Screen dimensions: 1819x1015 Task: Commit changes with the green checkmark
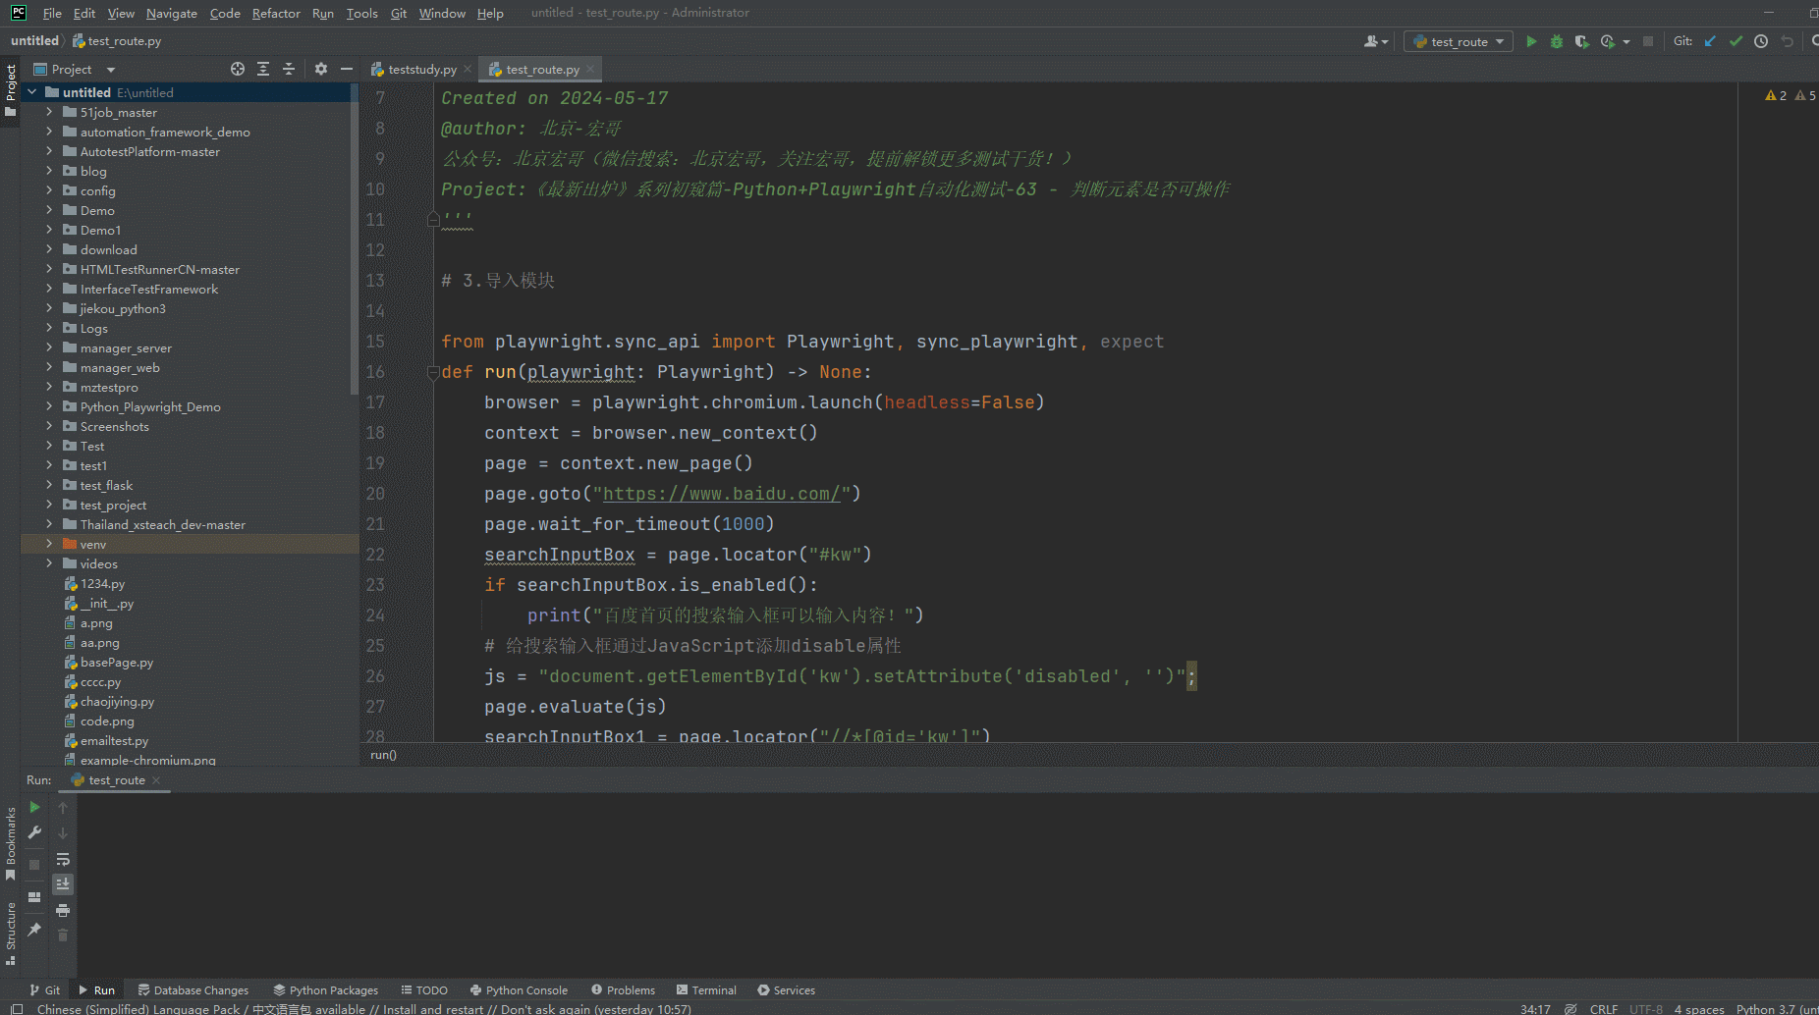point(1736,41)
